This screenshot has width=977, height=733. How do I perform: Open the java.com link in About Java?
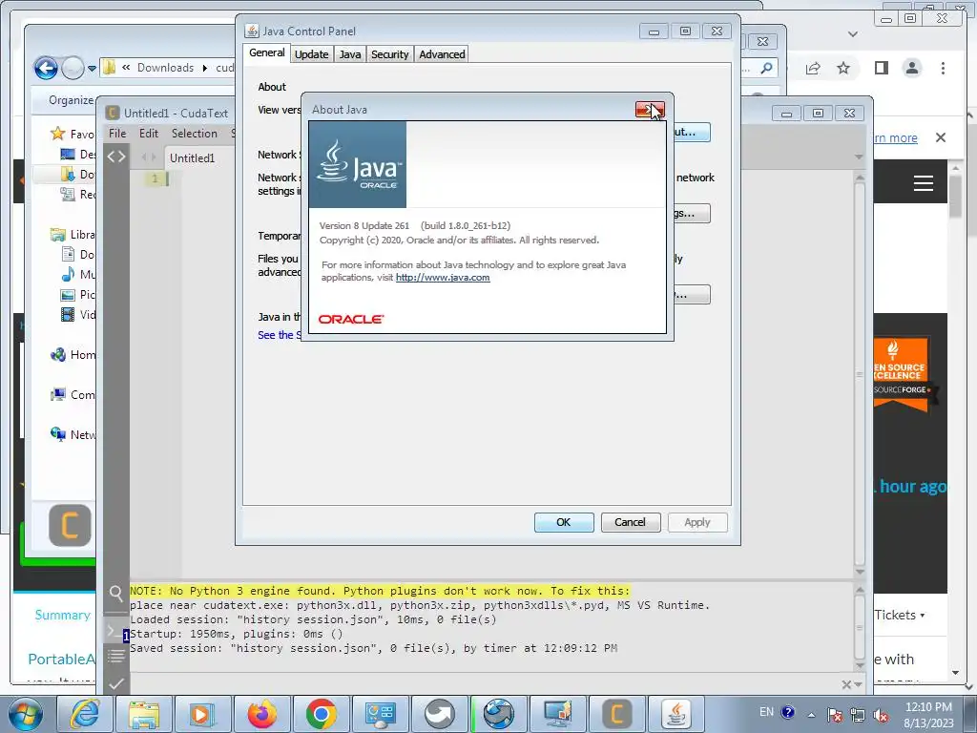click(x=443, y=278)
